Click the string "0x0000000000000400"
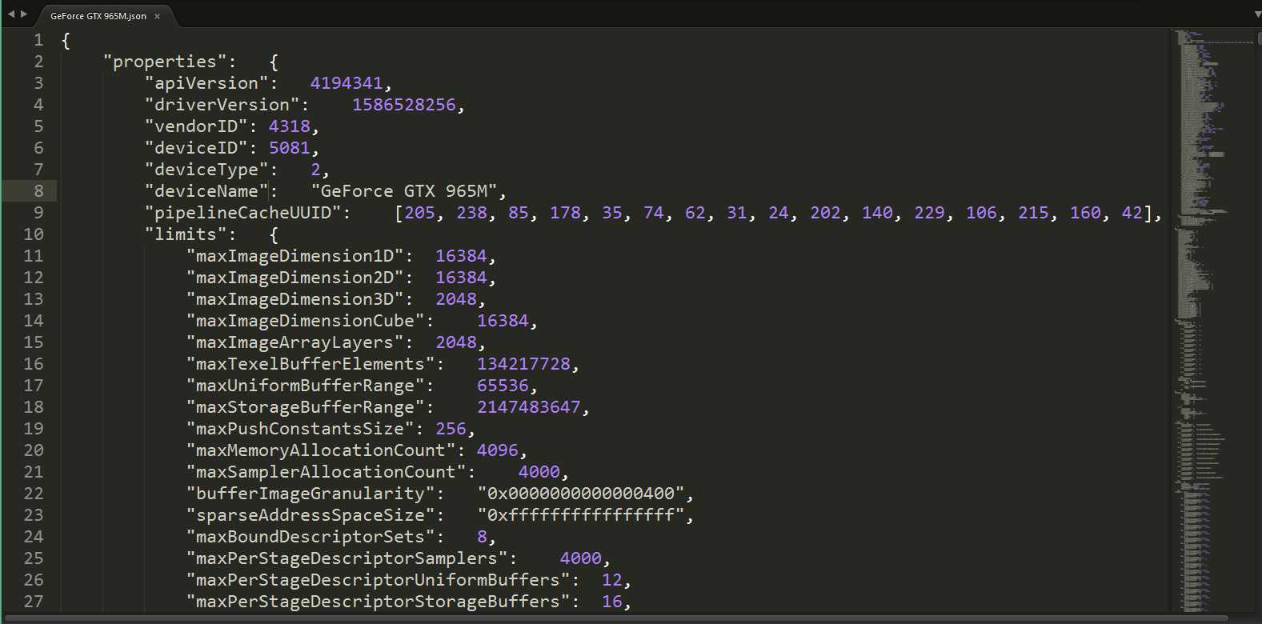1262x624 pixels. 581,494
